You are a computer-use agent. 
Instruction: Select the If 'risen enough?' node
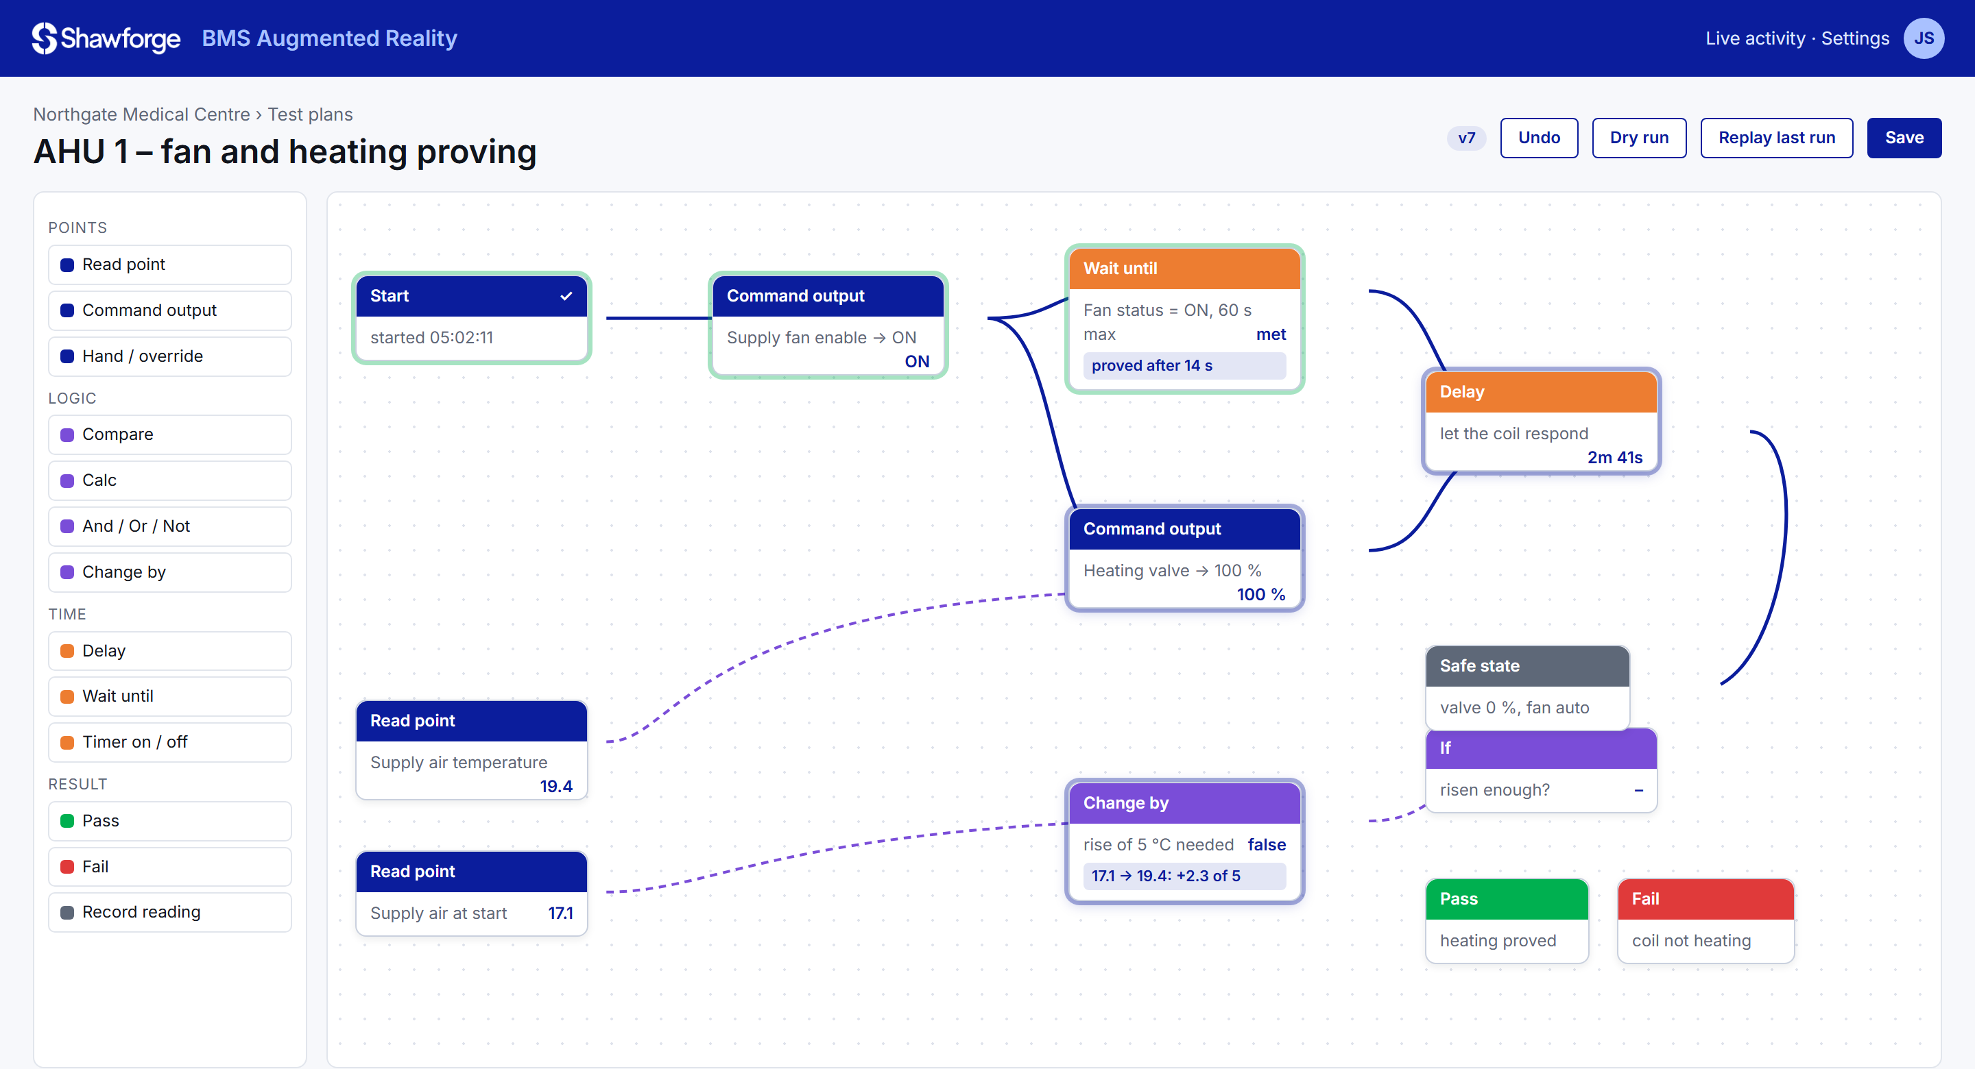tap(1541, 770)
